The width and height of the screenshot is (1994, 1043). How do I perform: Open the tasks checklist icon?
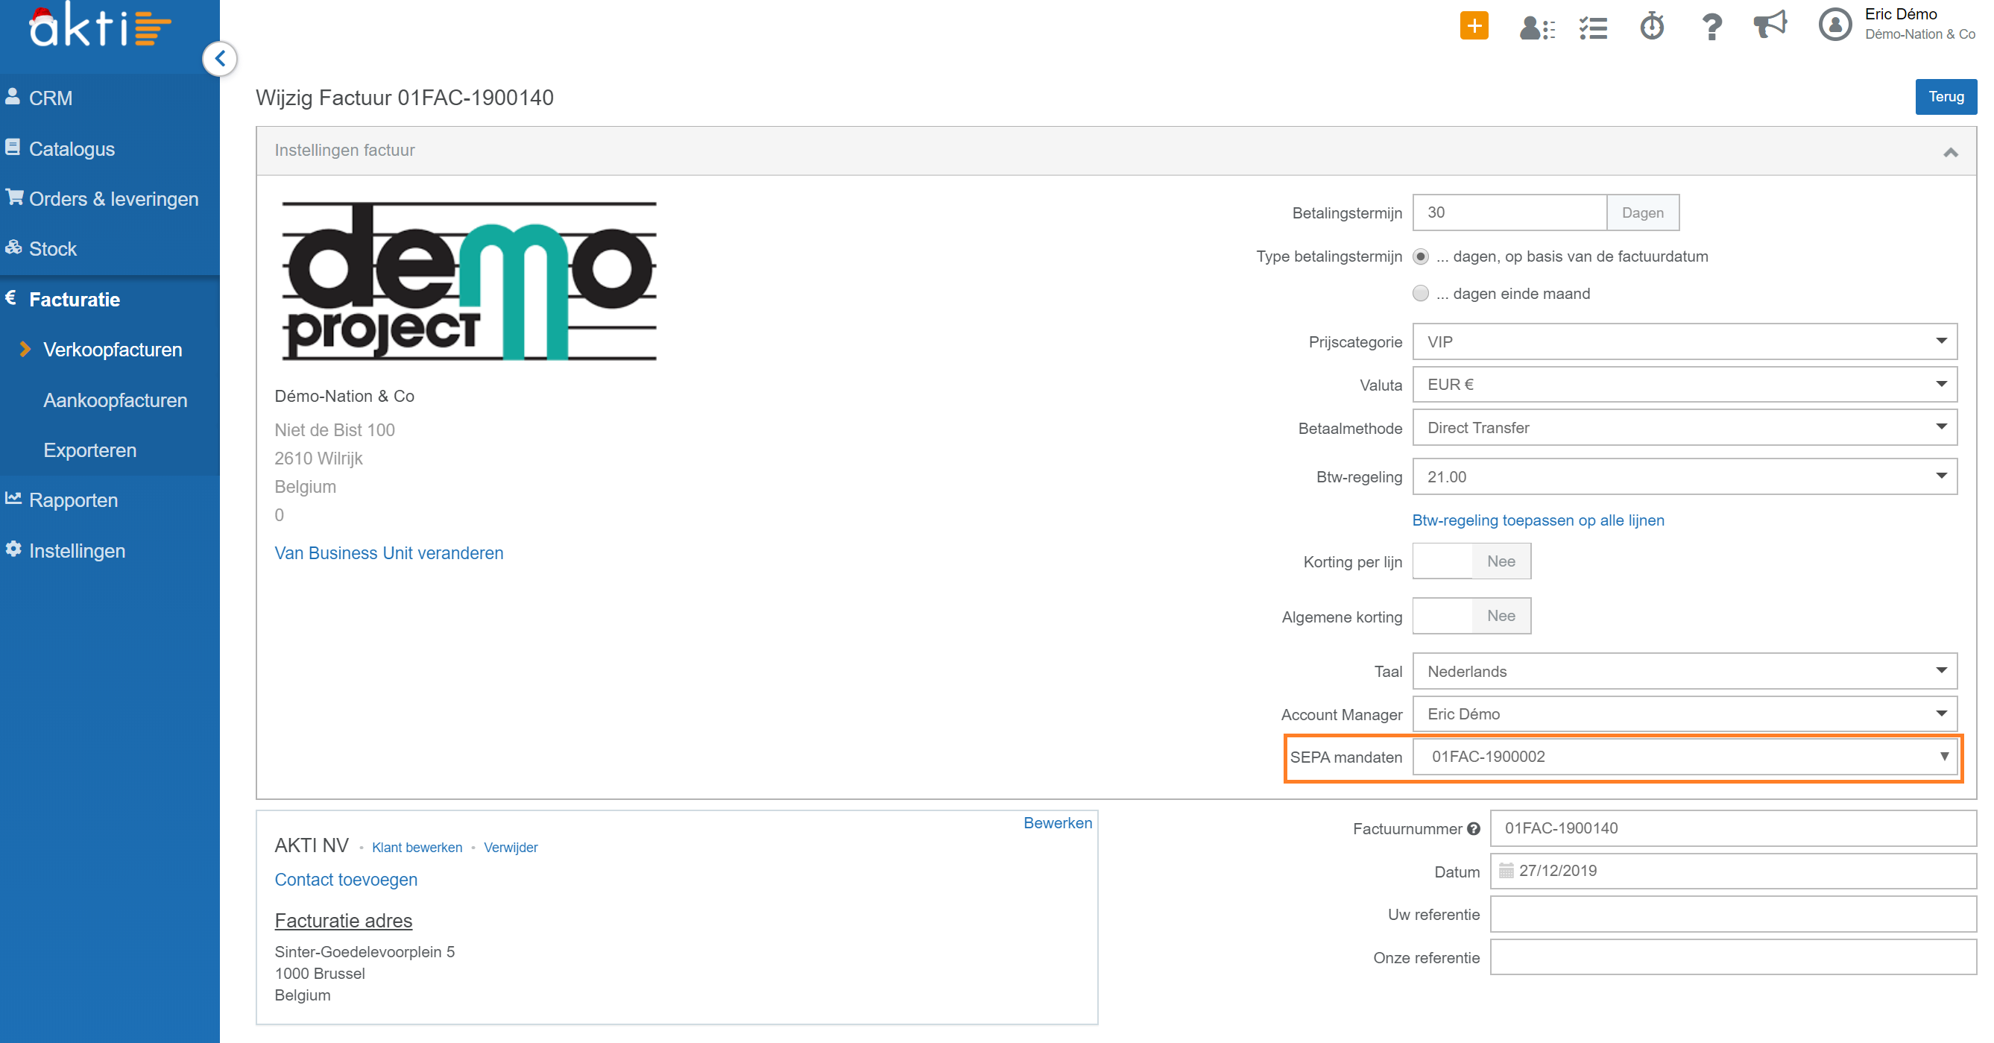click(1593, 28)
